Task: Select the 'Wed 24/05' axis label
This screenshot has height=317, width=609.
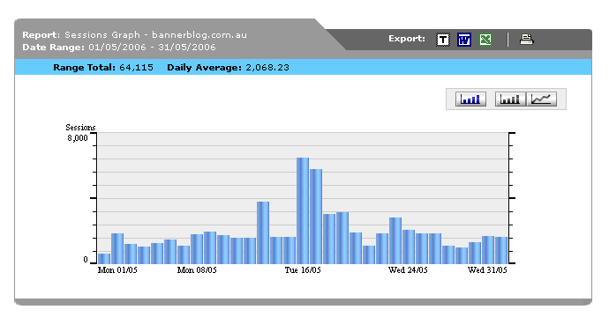Action: point(408,270)
